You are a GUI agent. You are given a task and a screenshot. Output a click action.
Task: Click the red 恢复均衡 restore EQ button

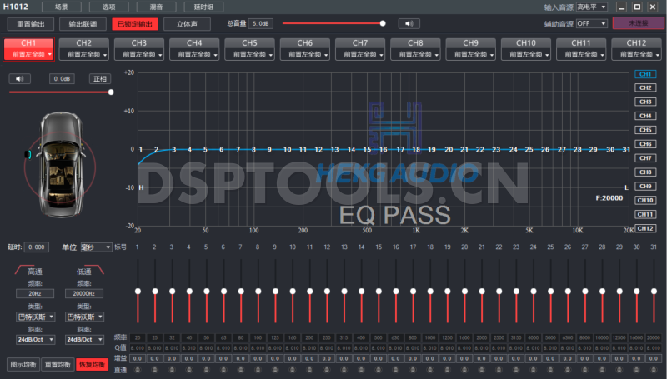(92, 365)
